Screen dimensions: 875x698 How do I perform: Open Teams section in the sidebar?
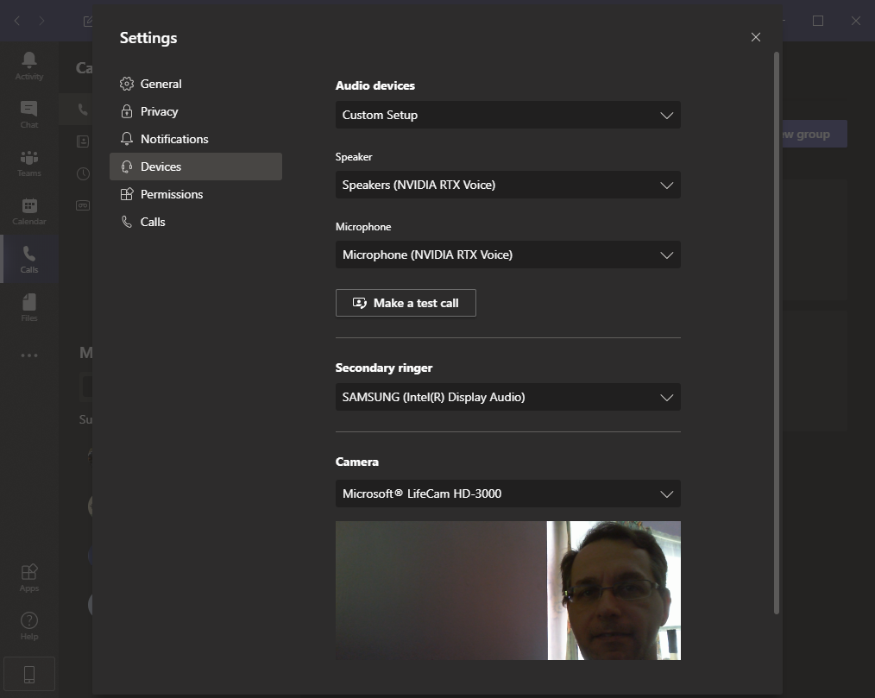(29, 163)
